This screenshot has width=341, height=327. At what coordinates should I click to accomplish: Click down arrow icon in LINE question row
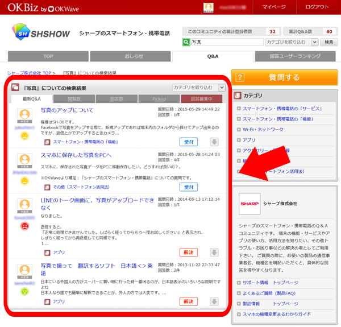pos(214,253)
